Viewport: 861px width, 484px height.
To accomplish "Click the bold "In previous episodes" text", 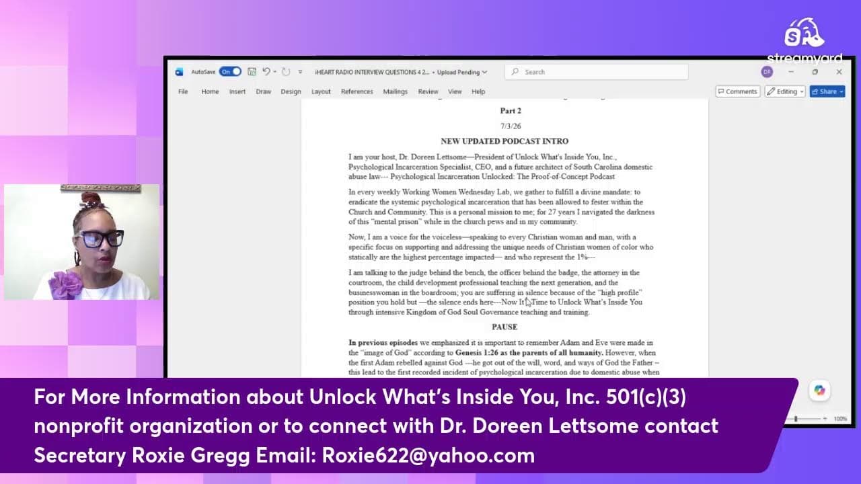I will (x=383, y=343).
